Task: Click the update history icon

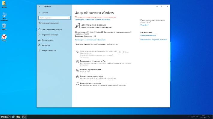Action: coord(77,77)
